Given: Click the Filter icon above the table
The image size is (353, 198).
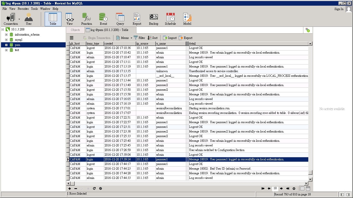Looking at the screenshot, I should click(x=139, y=38).
